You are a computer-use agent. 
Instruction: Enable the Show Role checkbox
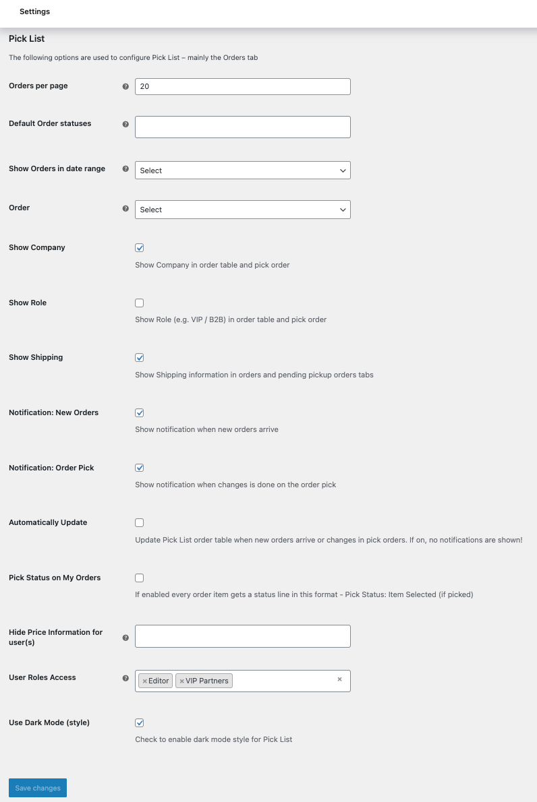140,303
